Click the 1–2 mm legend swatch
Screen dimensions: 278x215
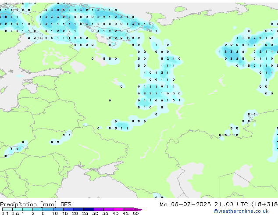[x=28, y=209]
